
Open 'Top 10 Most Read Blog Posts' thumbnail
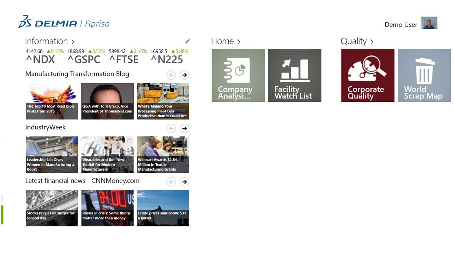(x=52, y=101)
